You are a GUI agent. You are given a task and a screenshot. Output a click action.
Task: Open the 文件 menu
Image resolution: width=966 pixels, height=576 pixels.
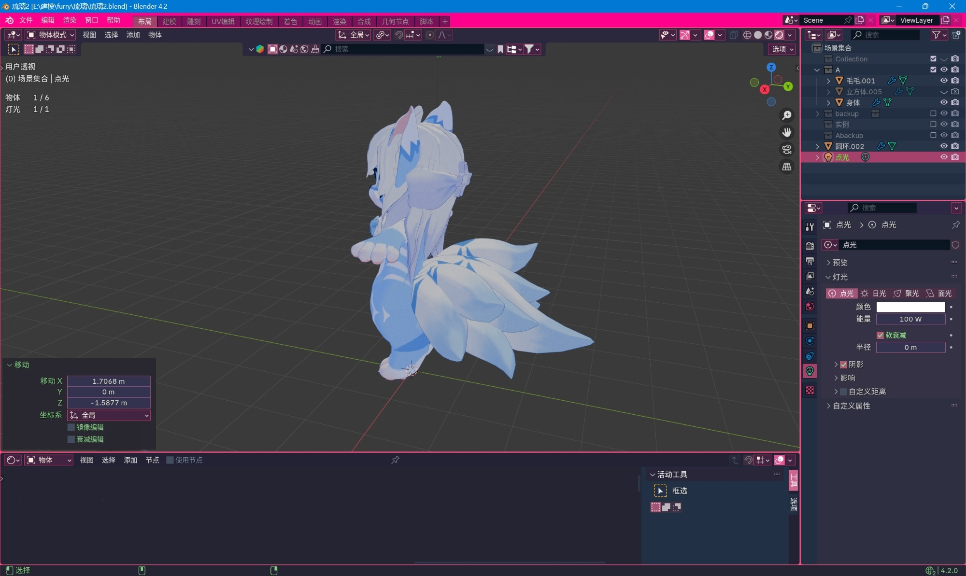coord(26,20)
